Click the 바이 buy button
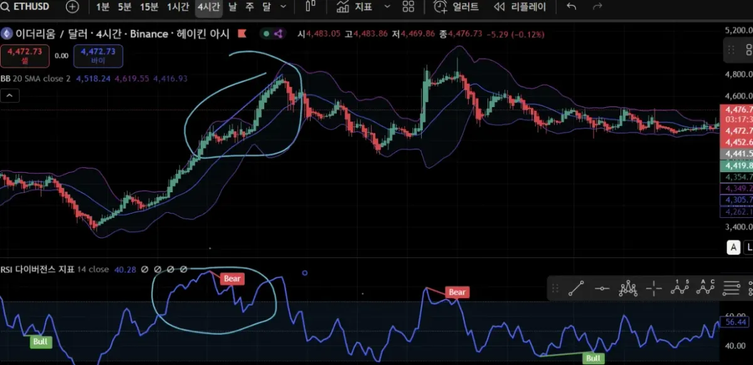The width and height of the screenshot is (753, 365). [98, 56]
